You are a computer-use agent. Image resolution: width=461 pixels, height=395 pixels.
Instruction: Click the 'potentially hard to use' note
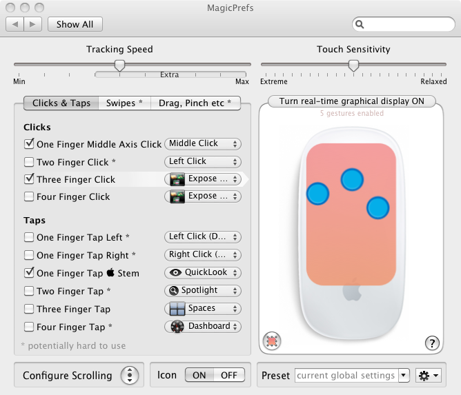74,345
